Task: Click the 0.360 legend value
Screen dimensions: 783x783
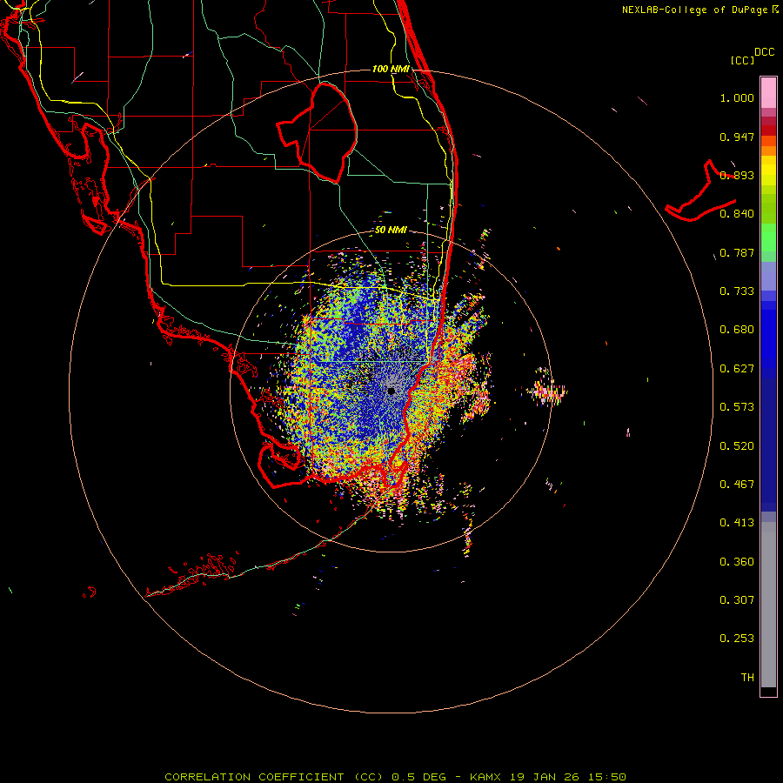Action: (x=737, y=562)
